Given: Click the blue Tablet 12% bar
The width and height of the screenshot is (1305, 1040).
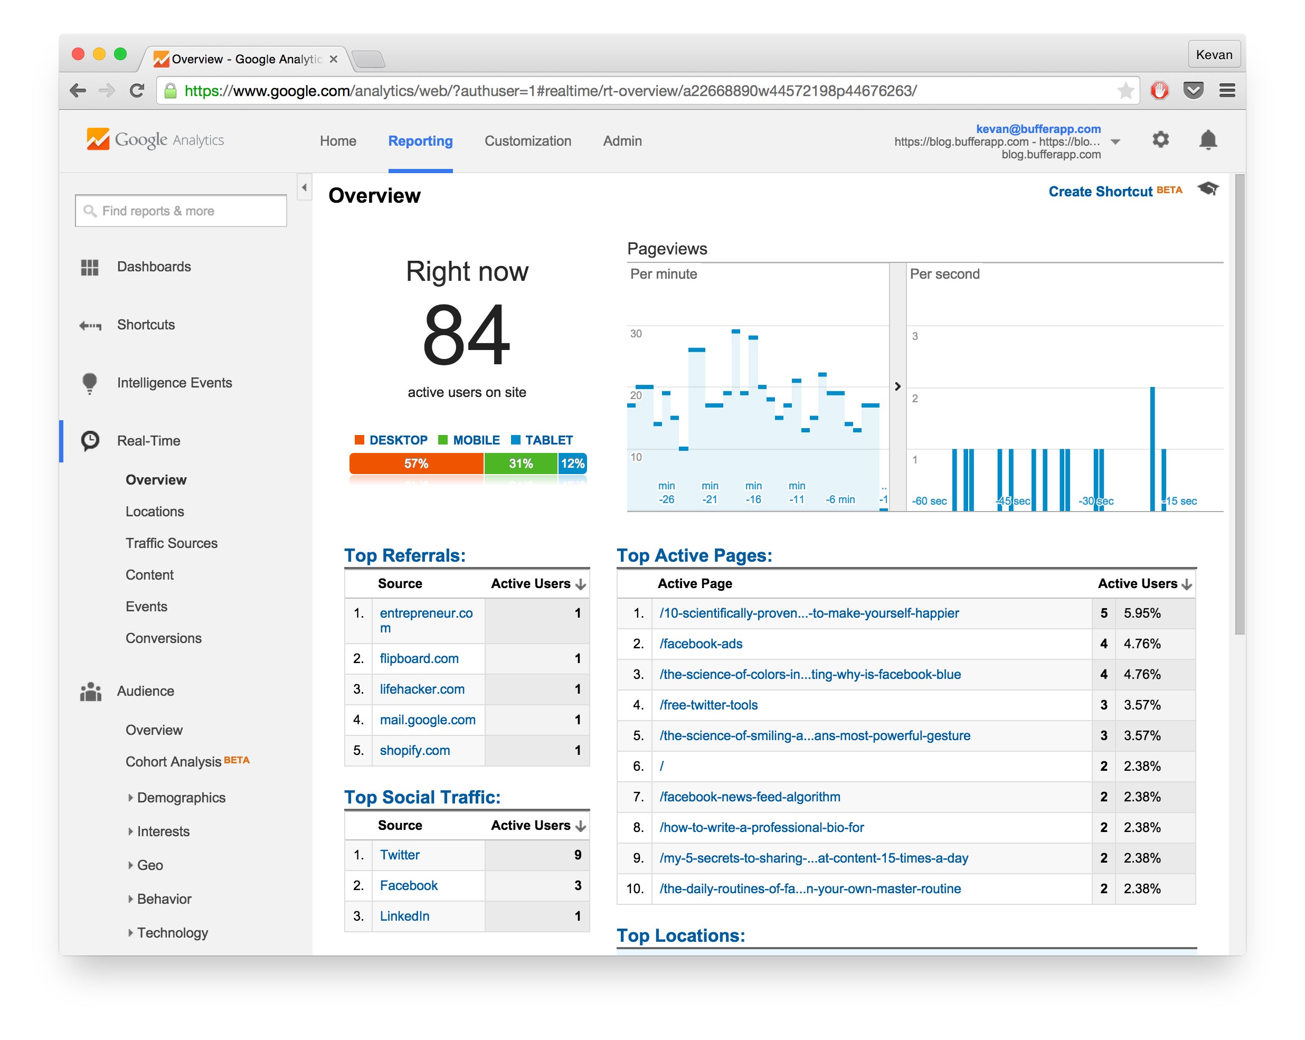Looking at the screenshot, I should click(572, 464).
